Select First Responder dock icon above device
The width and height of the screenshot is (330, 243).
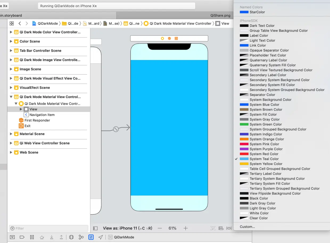point(169,38)
